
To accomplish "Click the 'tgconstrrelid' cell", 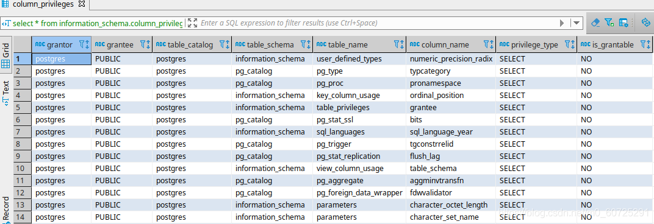I will click(451, 144).
